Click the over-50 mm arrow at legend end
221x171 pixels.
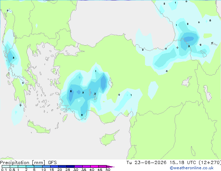click(110, 166)
